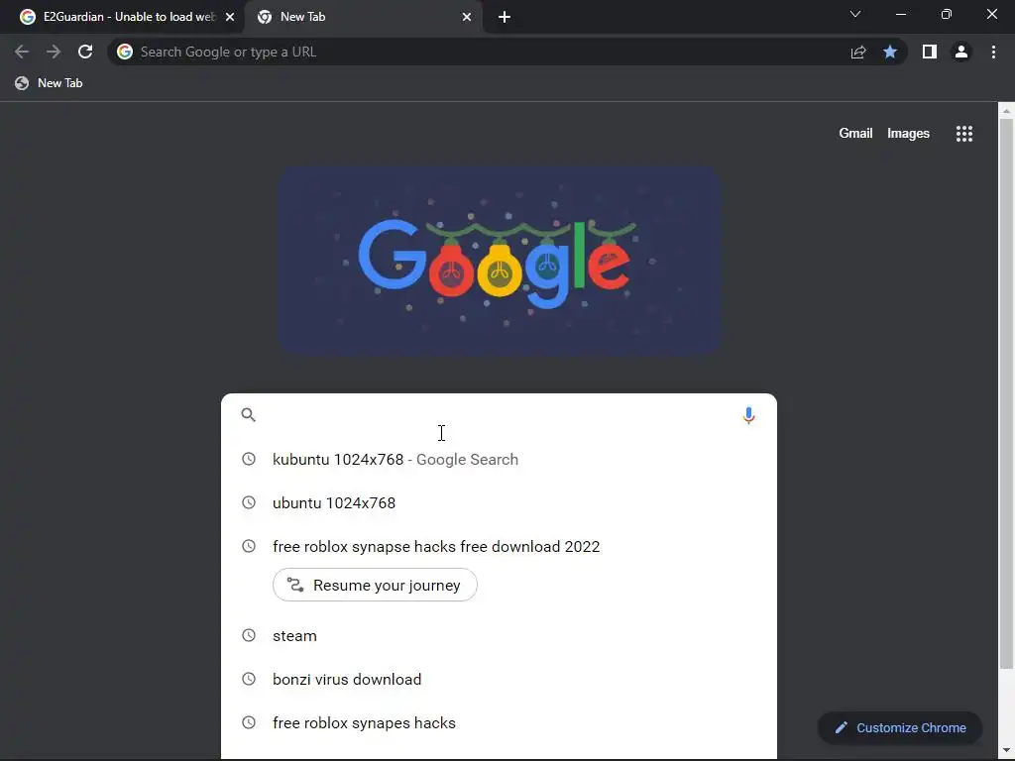1015x761 pixels.
Task: Click the Google holiday doodle
Action: 500,261
